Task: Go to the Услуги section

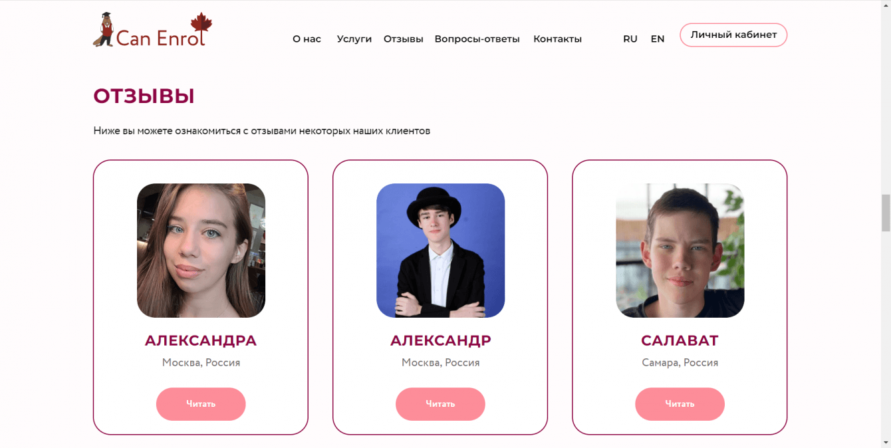Action: (x=354, y=39)
